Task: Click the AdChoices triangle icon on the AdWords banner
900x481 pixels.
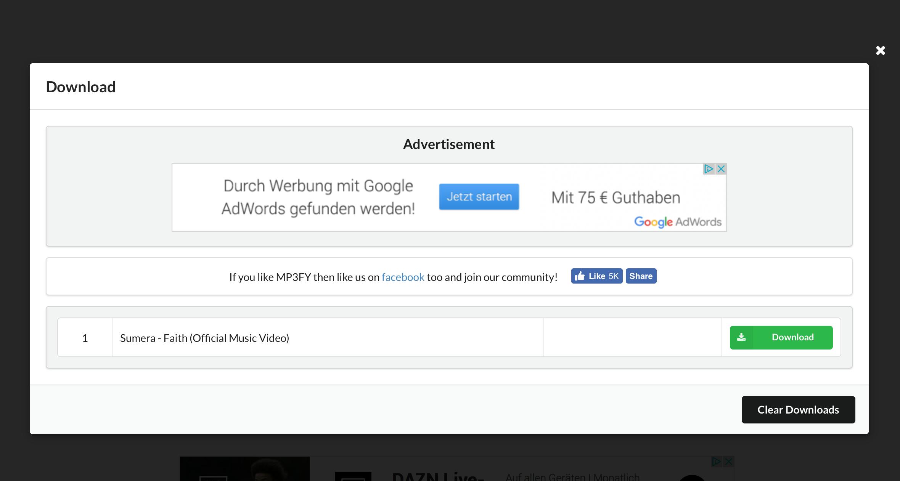Action: coord(709,169)
